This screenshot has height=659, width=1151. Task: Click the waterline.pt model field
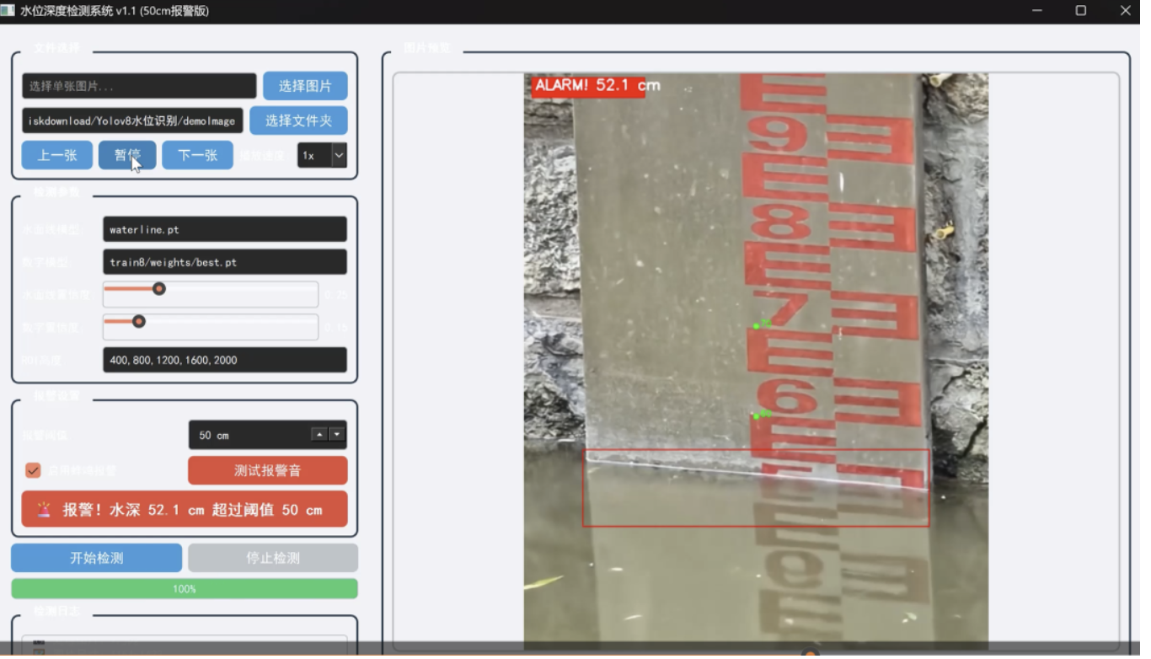[225, 229]
